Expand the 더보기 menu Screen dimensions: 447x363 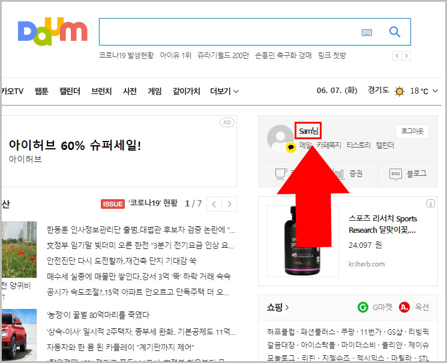pos(224,91)
